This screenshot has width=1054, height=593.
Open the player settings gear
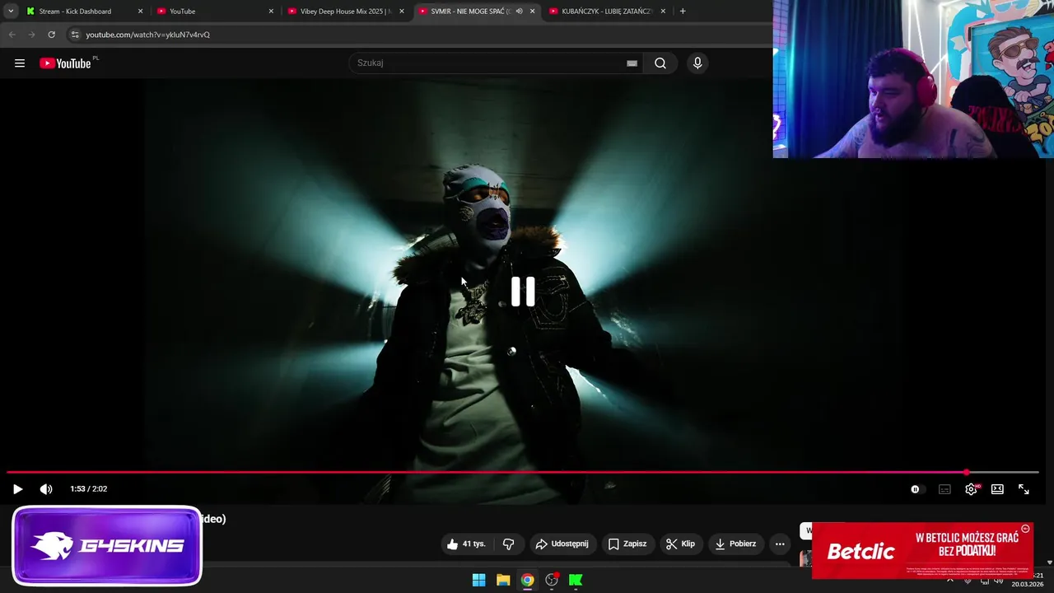coord(971,489)
